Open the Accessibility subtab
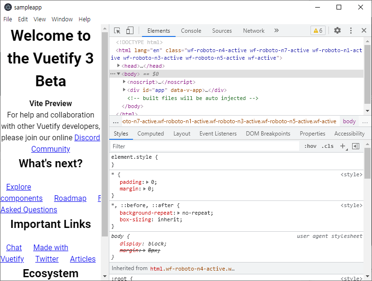The height and width of the screenshot is (281, 372). 349,134
